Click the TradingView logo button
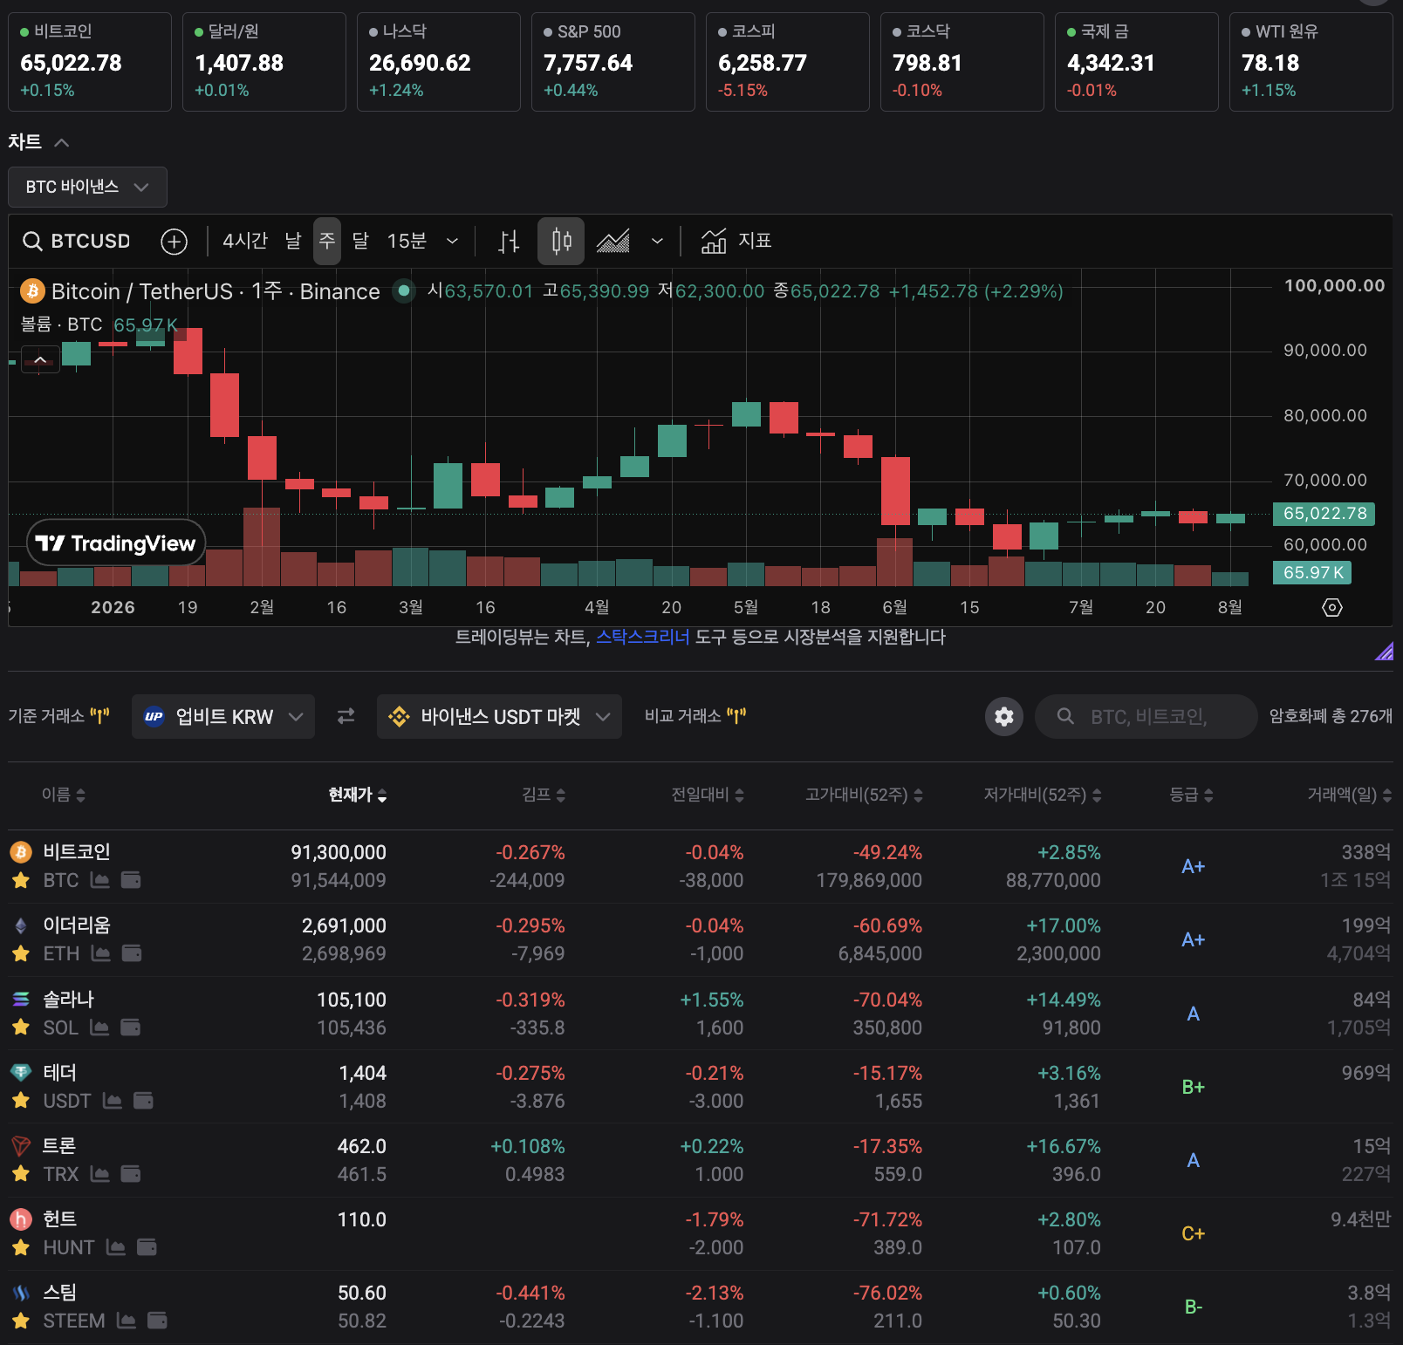 (x=116, y=543)
